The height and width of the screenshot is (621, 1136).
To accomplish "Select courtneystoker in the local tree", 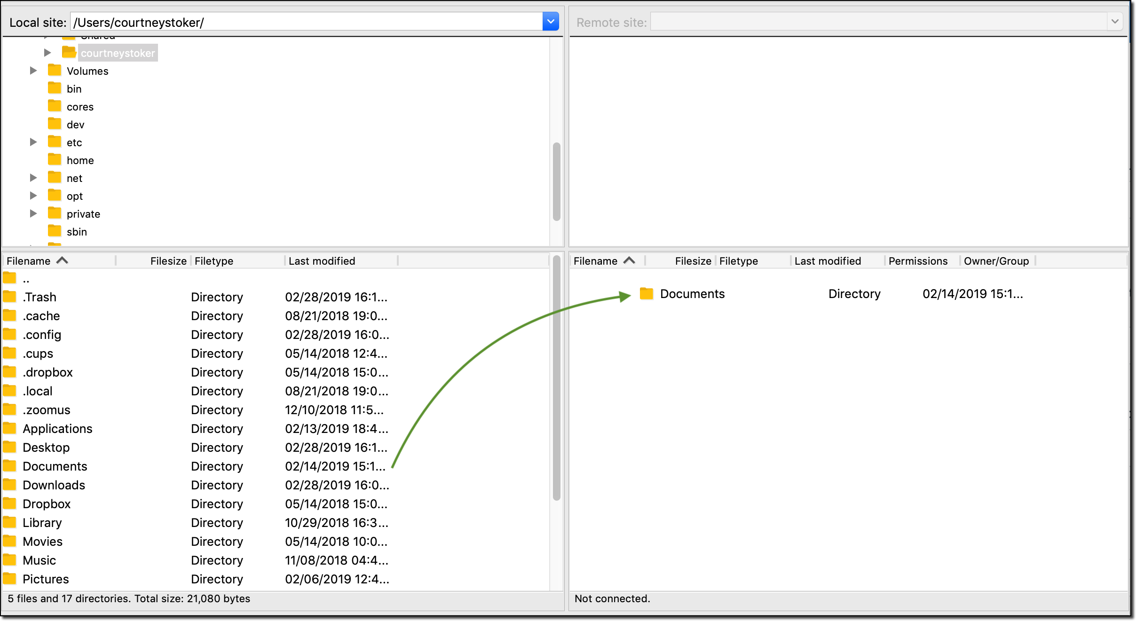I will pos(118,53).
